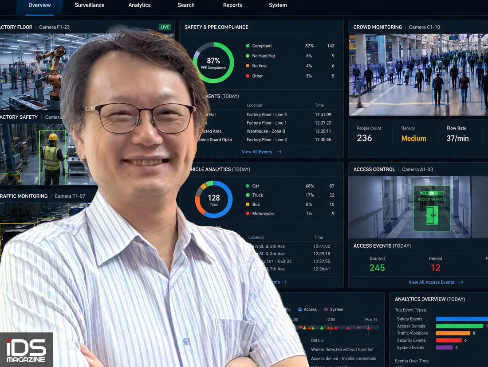Select the No Vest legend orange dot

248,66
